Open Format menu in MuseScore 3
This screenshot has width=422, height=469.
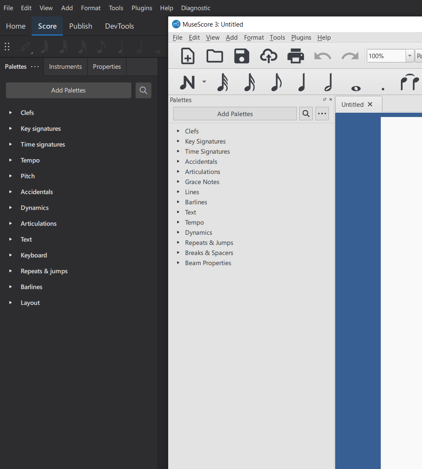tap(254, 38)
